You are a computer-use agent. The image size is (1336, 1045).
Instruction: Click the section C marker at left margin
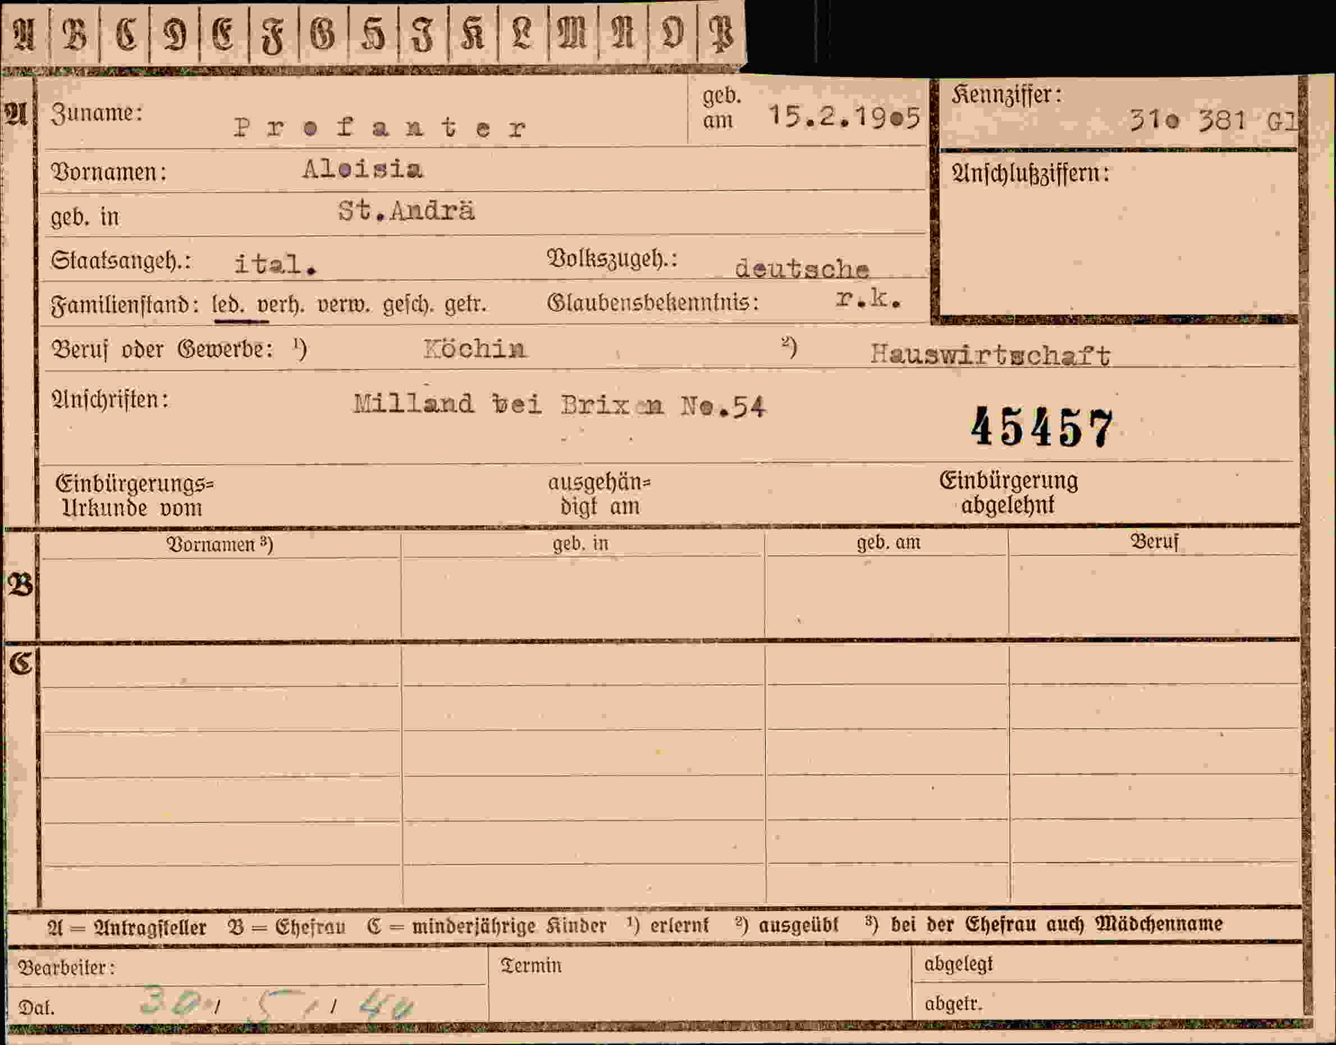(20, 663)
